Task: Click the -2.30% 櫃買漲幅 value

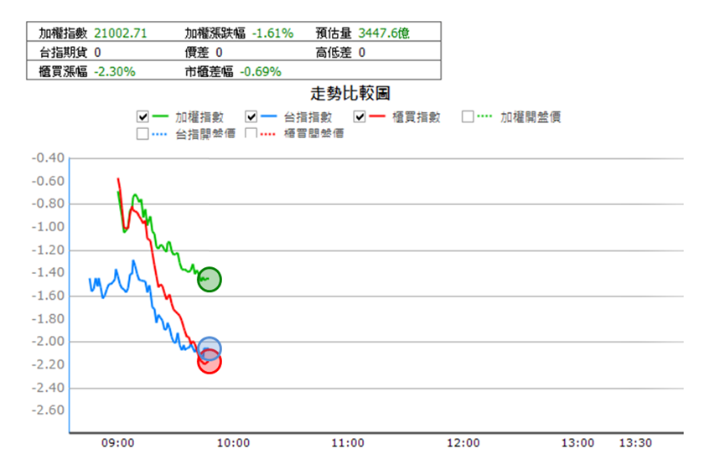Action: [x=115, y=72]
